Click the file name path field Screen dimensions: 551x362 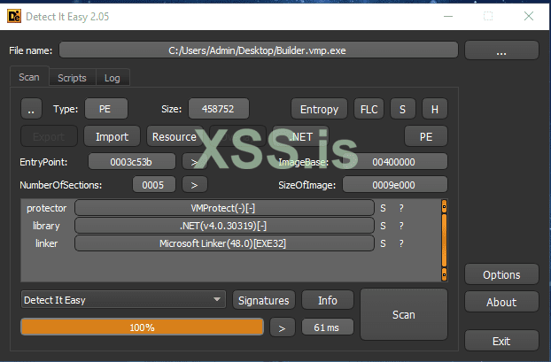[x=259, y=50]
